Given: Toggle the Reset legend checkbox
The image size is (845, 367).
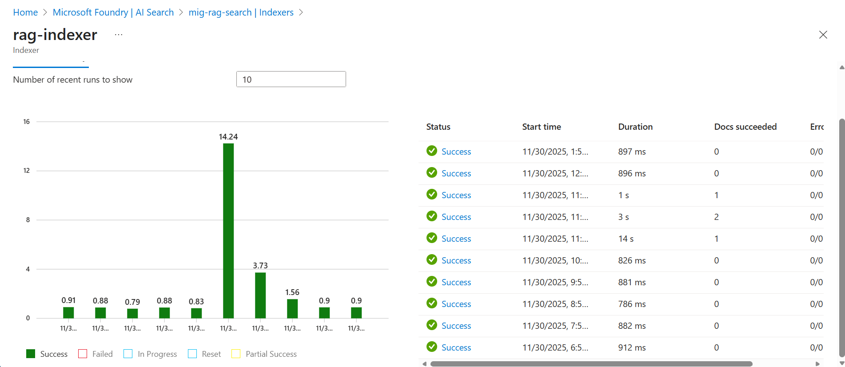Looking at the screenshot, I should [x=192, y=354].
